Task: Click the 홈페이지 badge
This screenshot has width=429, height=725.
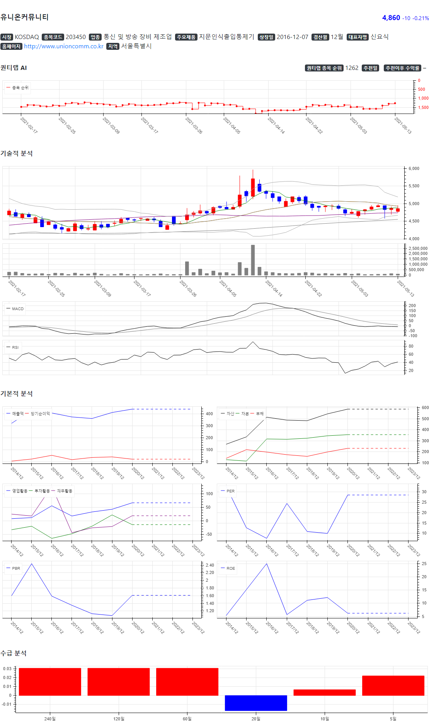Action: pos(11,46)
